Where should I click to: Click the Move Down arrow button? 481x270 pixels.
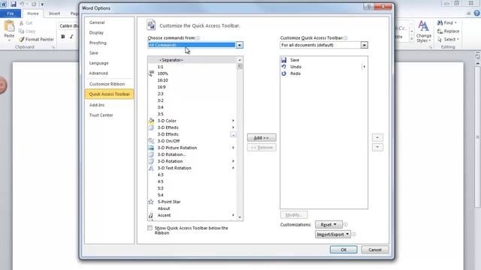point(377,147)
